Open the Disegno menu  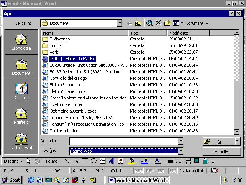coord(13,161)
